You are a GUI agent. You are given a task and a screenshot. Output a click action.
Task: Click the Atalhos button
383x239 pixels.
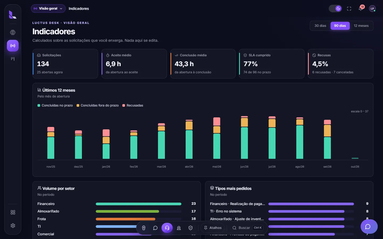(x=213, y=228)
